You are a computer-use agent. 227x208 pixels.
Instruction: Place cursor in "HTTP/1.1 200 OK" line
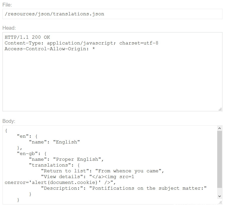click(27, 37)
